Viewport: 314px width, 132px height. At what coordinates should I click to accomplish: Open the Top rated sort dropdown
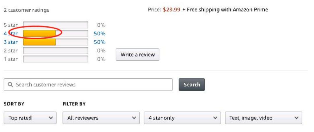pos(30,118)
